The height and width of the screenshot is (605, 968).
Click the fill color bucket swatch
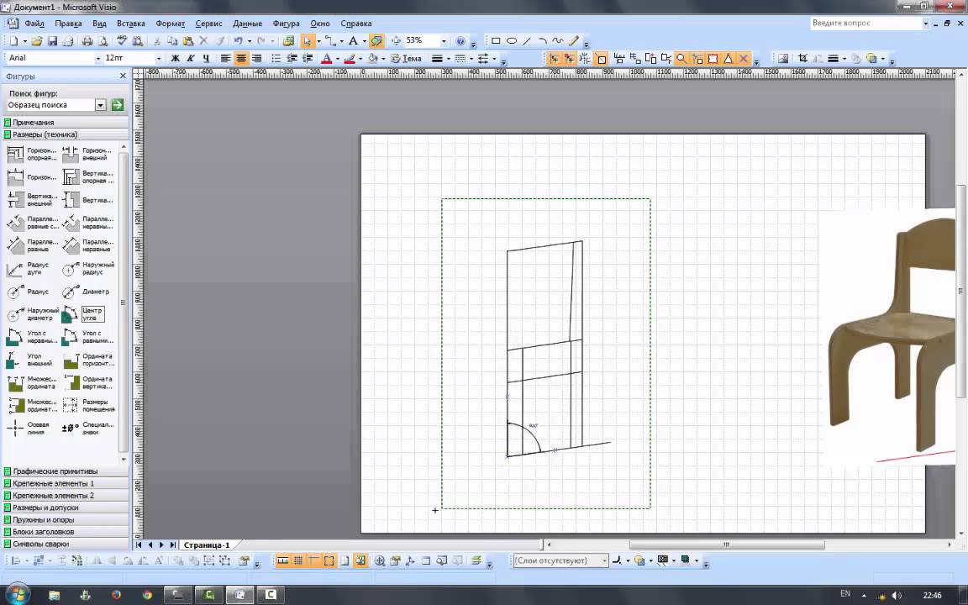click(372, 58)
